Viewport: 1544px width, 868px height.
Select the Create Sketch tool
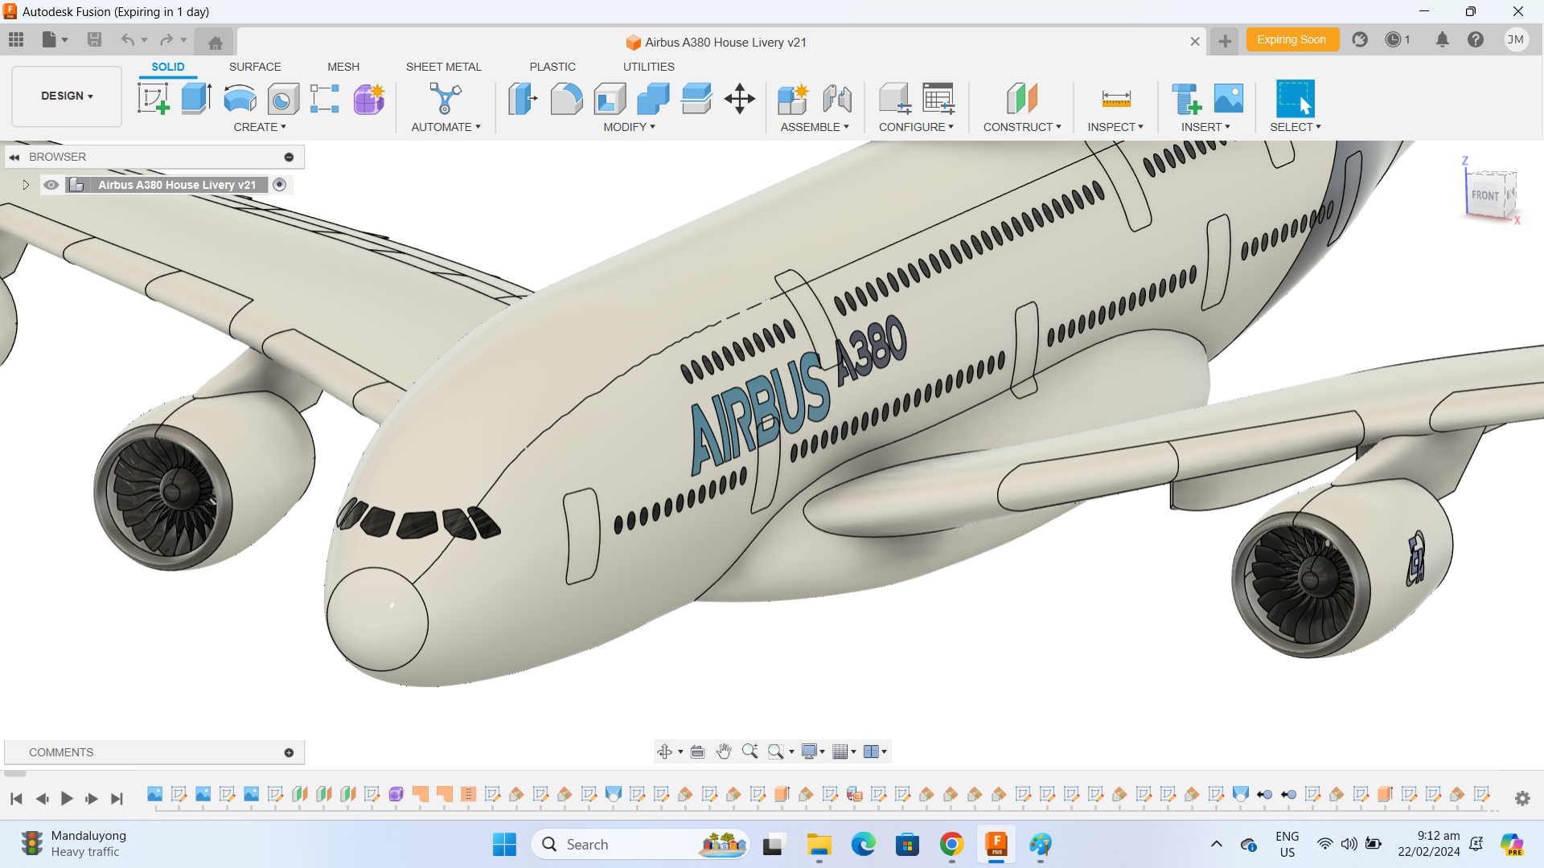point(153,98)
